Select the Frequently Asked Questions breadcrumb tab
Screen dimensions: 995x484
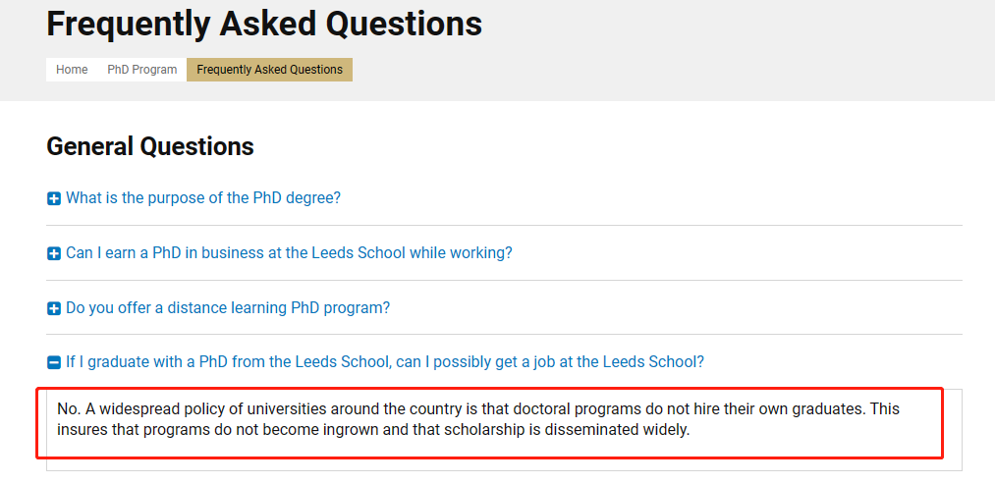click(269, 70)
